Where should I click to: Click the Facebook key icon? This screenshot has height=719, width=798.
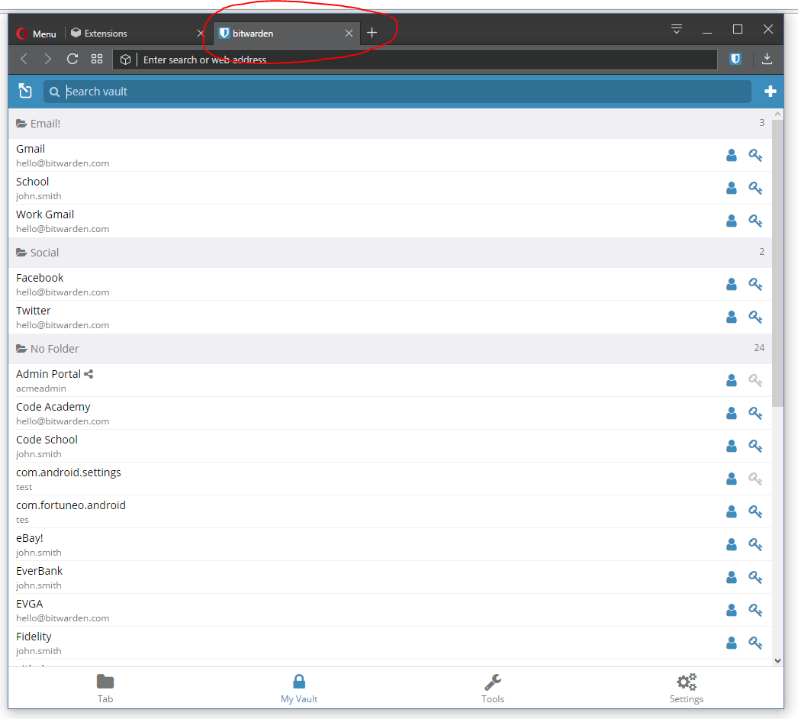coord(755,284)
